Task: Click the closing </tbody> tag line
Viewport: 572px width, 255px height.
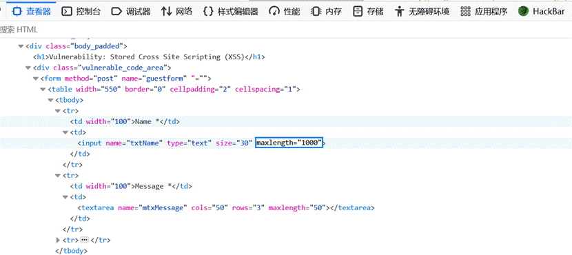Action: point(71,251)
